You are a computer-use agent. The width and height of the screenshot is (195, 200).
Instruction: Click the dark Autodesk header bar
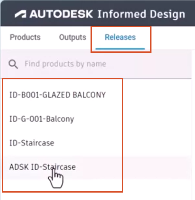[x=98, y=14]
